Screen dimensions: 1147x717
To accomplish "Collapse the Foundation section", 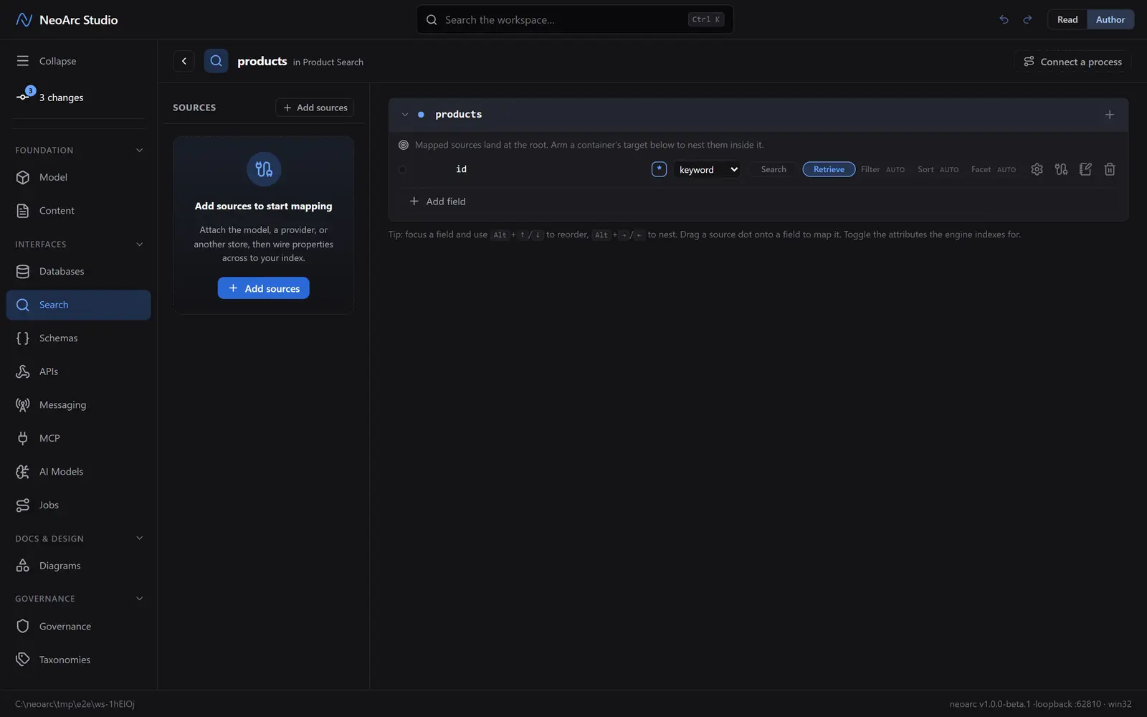I will [140, 150].
